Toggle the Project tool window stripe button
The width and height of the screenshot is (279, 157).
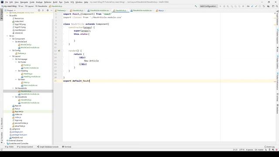click(2, 15)
